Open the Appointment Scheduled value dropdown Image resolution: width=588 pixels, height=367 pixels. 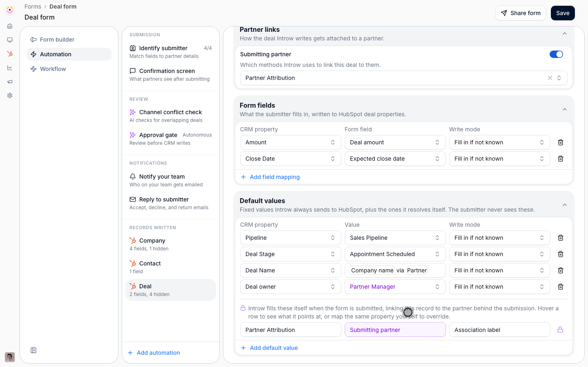395,254
